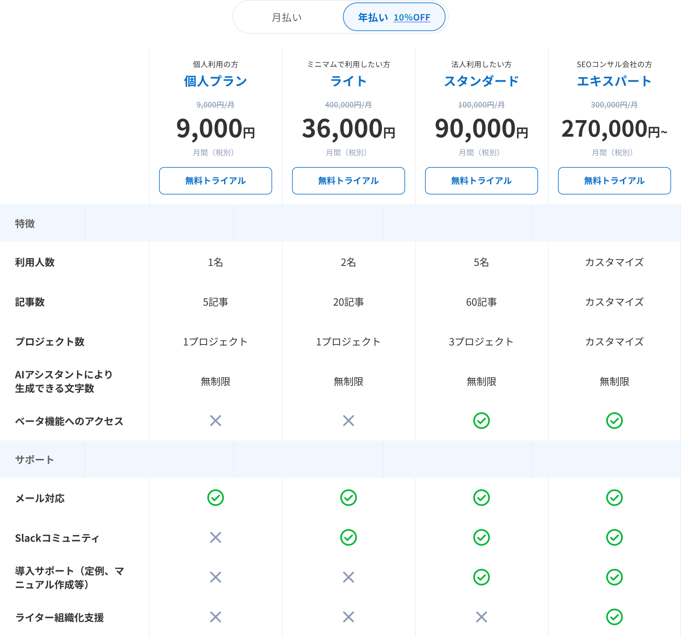The image size is (681, 637).
Task: Click the 3プロジェクト cell
Action: (x=481, y=342)
